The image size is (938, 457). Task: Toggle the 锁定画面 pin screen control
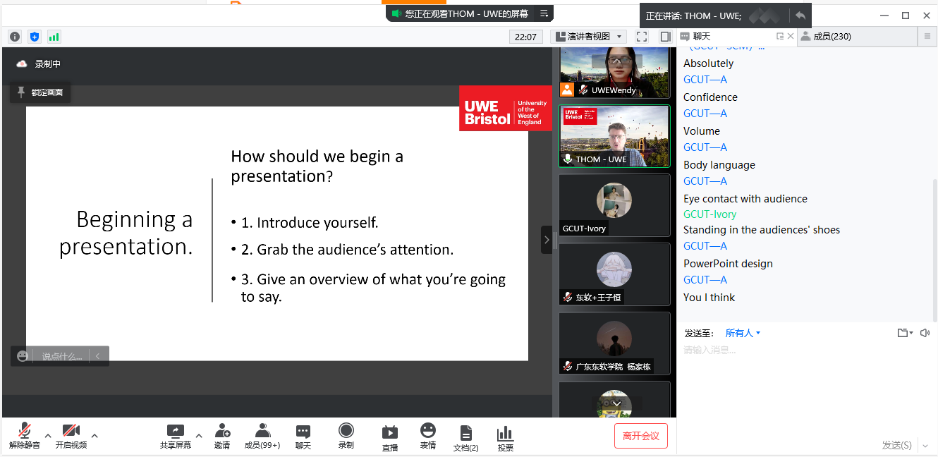(40, 92)
